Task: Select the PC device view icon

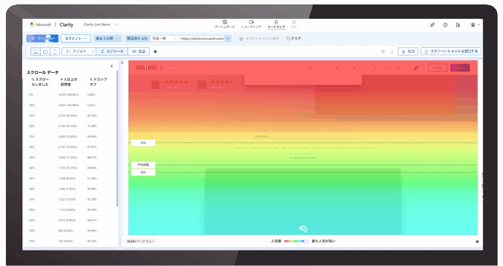Action: (x=35, y=52)
